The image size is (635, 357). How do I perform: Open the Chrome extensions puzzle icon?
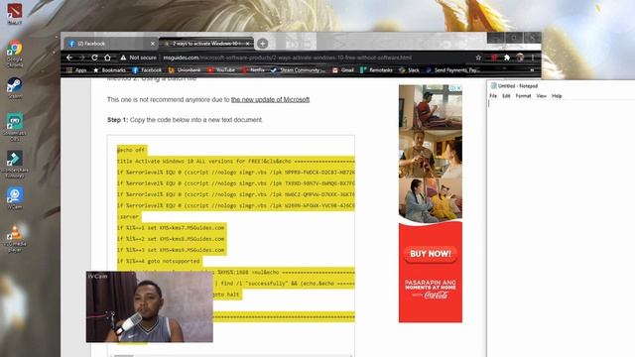point(507,58)
